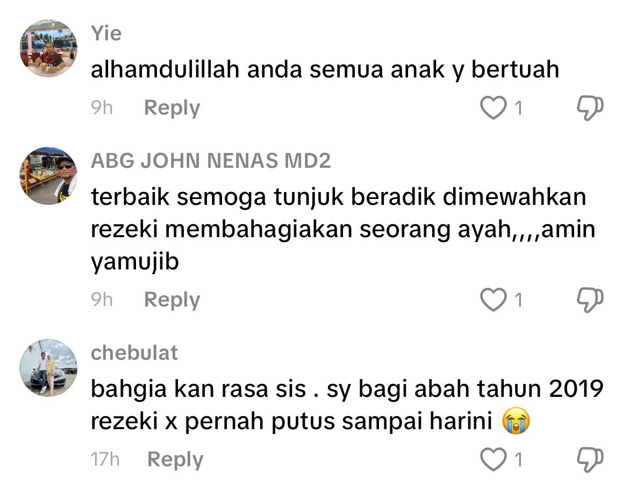The height and width of the screenshot is (484, 629).
Task: Dislike Yie's comment with thumbs-down icon
Action: tap(590, 108)
